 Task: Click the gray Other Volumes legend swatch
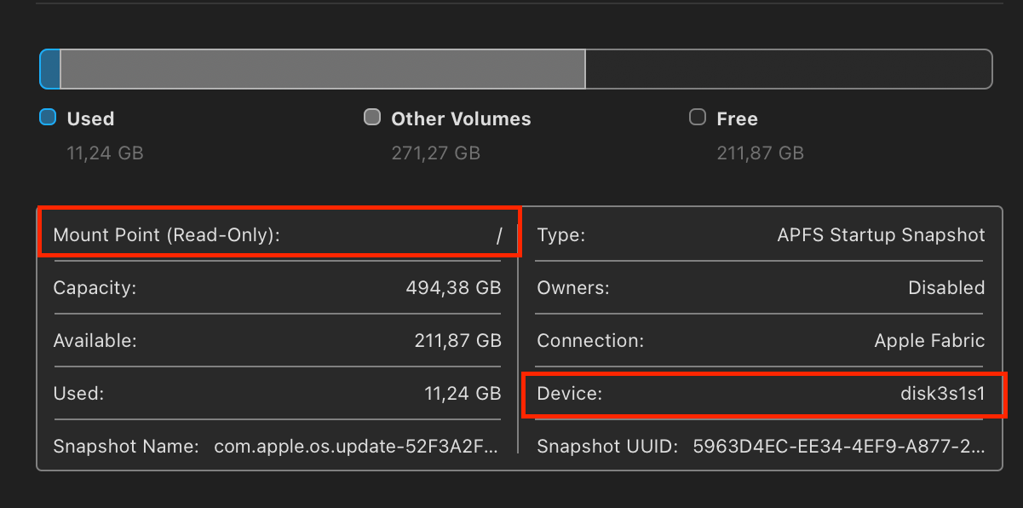(372, 118)
